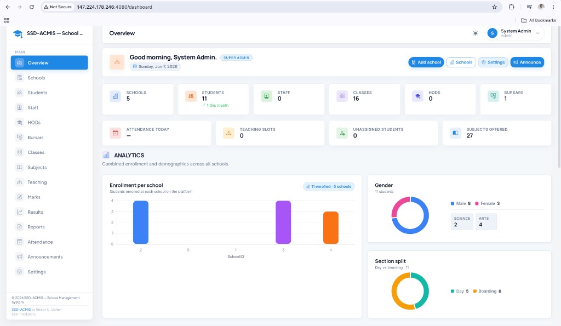Click the Section split donut chart

[410, 291]
